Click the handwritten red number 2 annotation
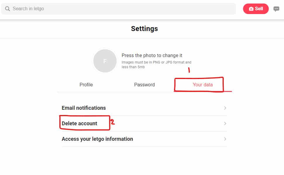The image size is (284, 175). tap(113, 122)
